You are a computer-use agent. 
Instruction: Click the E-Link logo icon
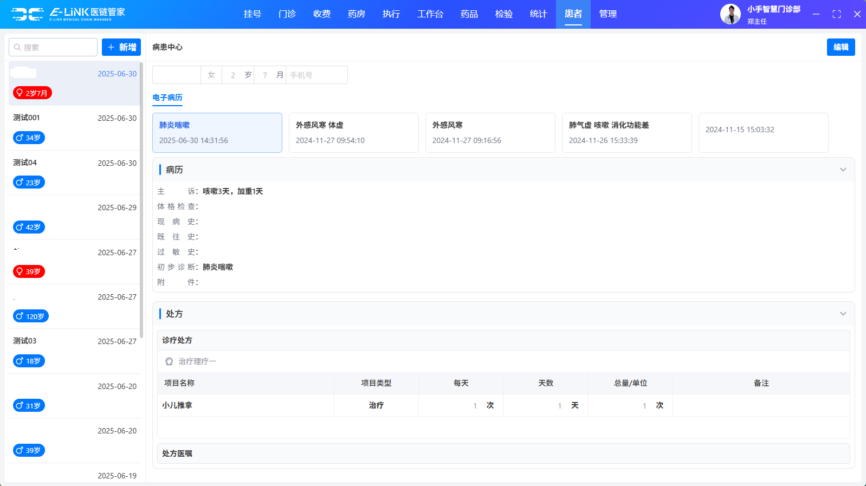click(27, 14)
